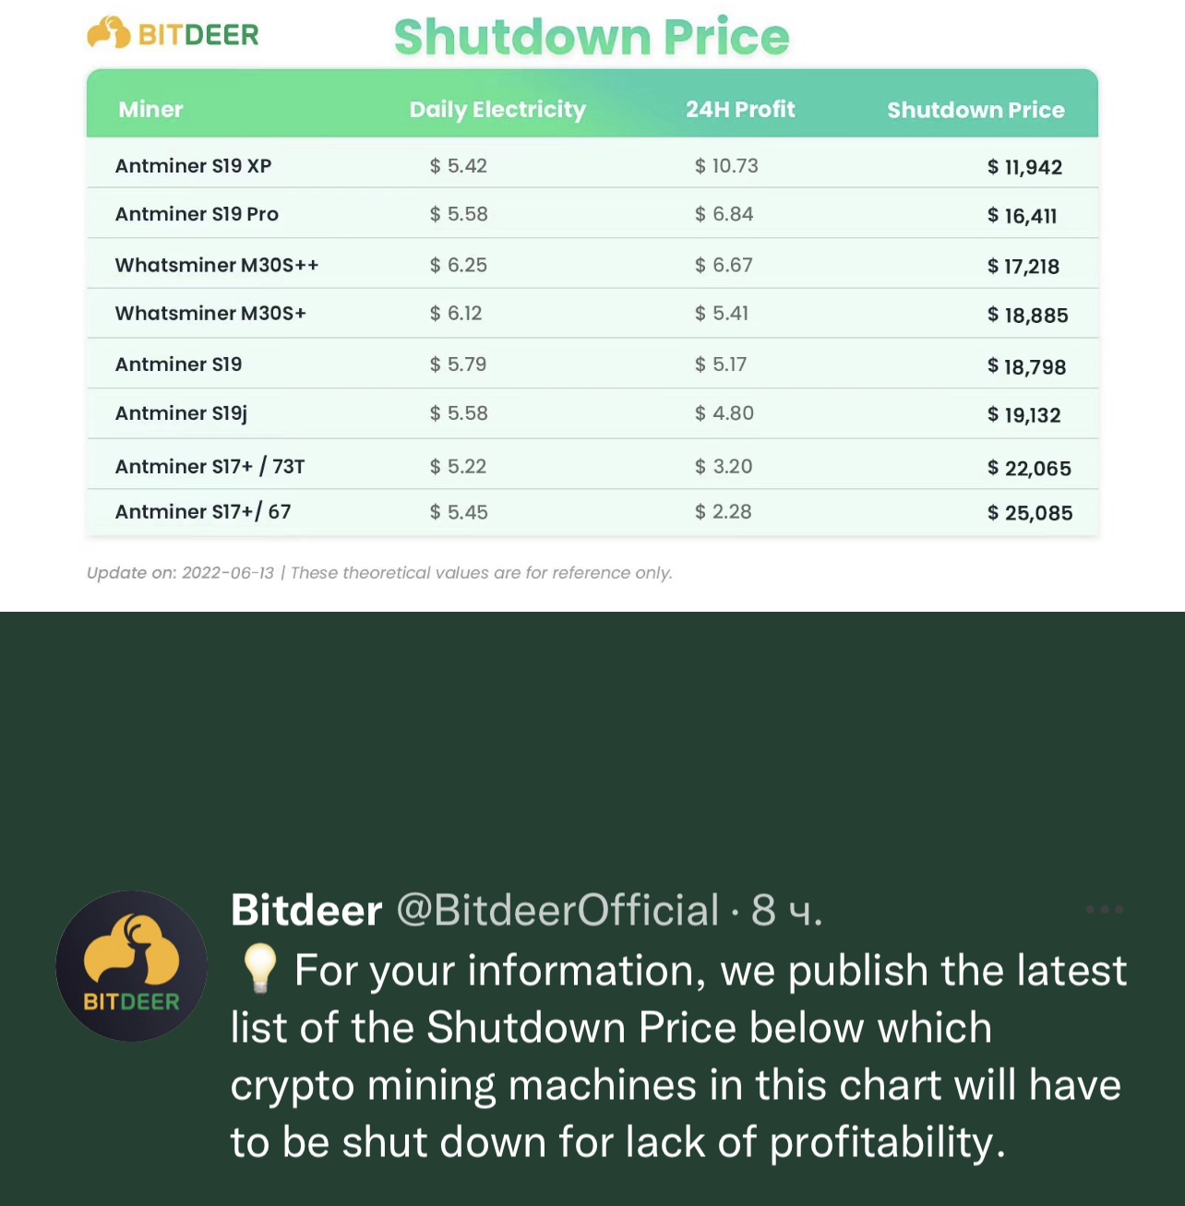Select the Whatsminer M30S++ row name
Screen dimensions: 1185x1206
coord(217,266)
